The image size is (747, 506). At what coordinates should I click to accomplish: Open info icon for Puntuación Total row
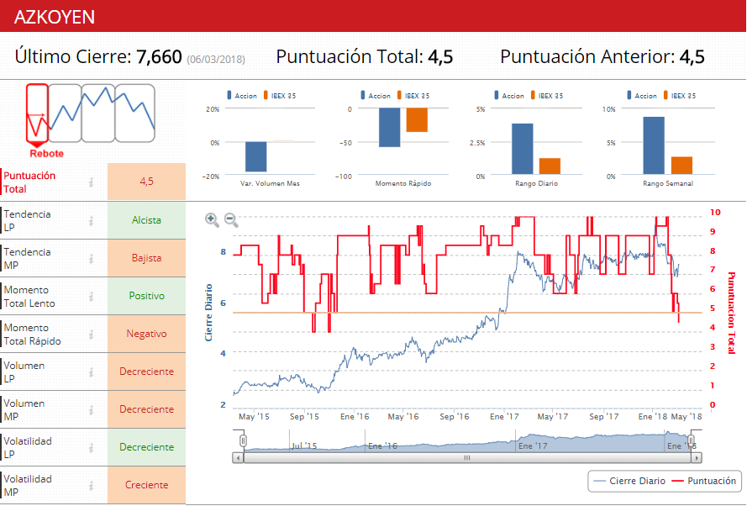[x=91, y=182]
